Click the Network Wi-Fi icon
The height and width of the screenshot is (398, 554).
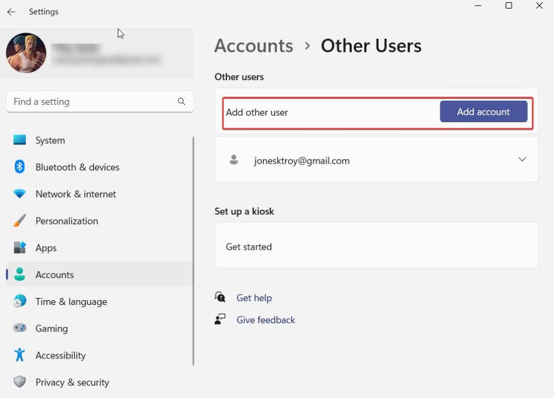pos(19,194)
